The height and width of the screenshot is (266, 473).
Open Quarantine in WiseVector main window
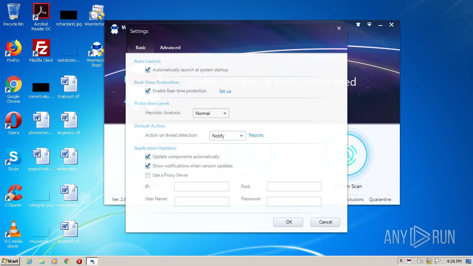(x=380, y=199)
